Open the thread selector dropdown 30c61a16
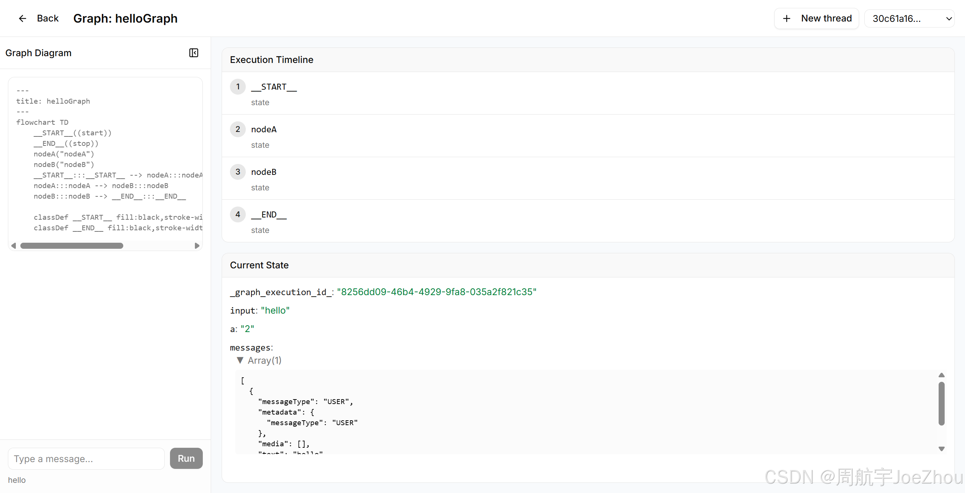Screen dimensions: 965x493 (x=909, y=18)
